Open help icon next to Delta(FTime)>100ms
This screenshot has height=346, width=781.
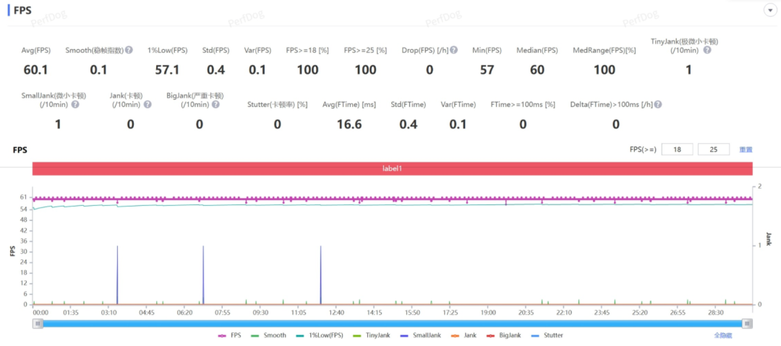(658, 105)
